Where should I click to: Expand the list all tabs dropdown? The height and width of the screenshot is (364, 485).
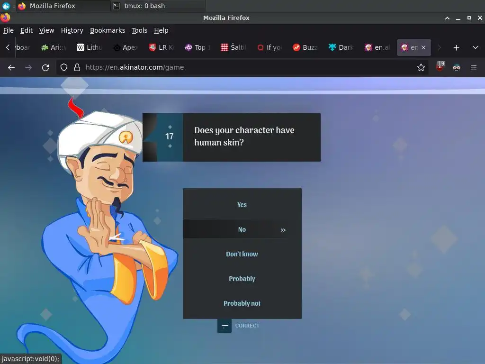click(476, 48)
